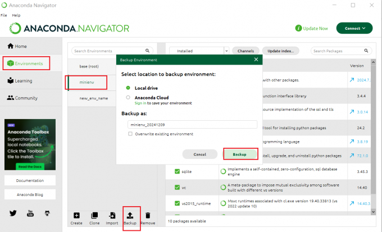The height and width of the screenshot is (232, 382).
Task: Open the Home section in the sidebar
Action: pyautogui.click(x=17, y=46)
